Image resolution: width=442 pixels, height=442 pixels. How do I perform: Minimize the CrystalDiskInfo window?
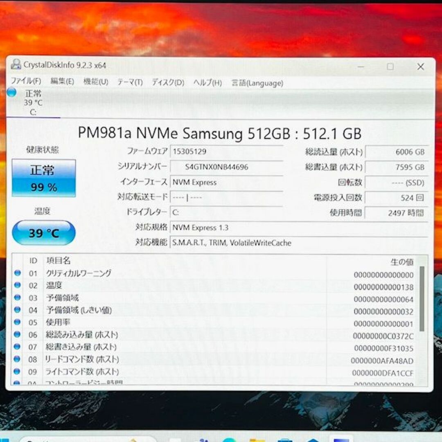pos(361,67)
